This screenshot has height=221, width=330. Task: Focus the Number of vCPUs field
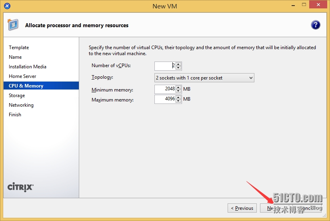(165, 66)
